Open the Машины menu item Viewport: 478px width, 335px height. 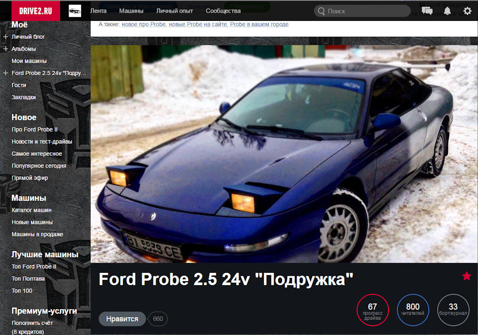pyautogui.click(x=131, y=11)
